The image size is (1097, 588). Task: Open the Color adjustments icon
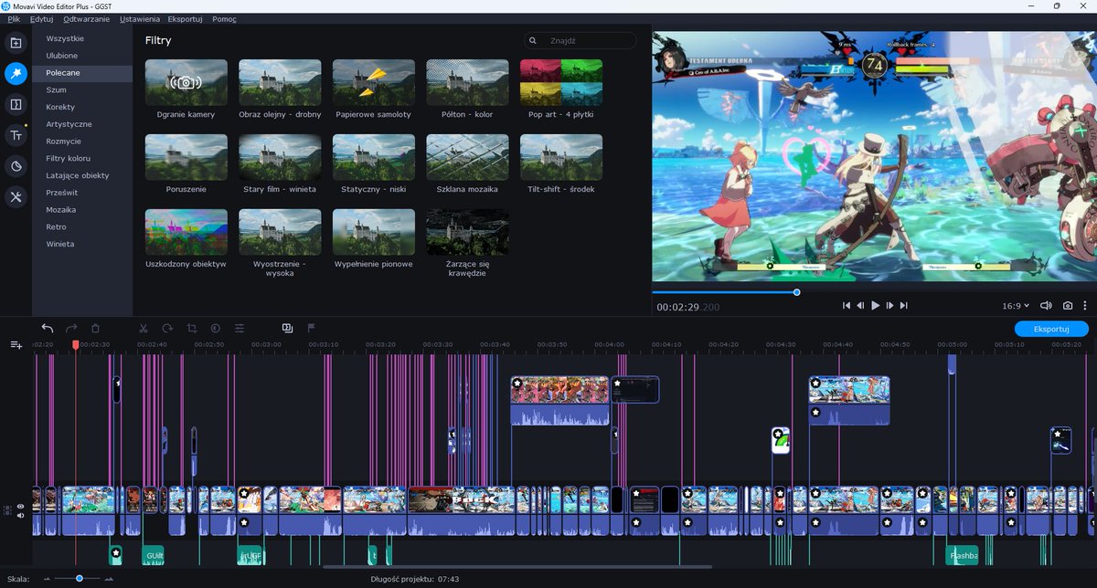[216, 328]
